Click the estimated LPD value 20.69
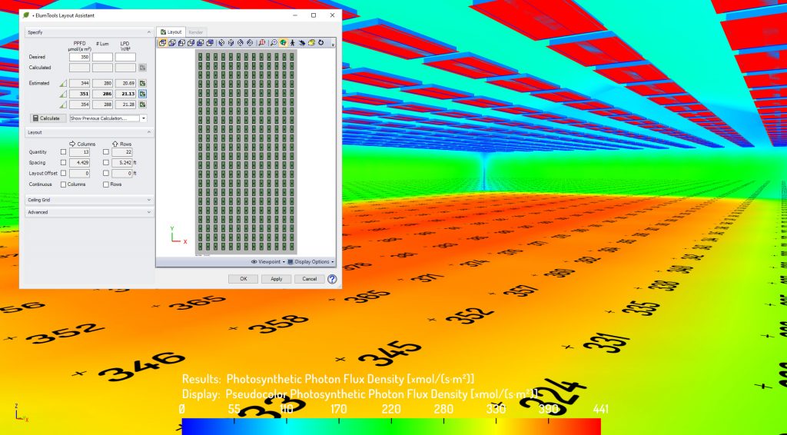The height and width of the screenshot is (435, 787). [125, 83]
